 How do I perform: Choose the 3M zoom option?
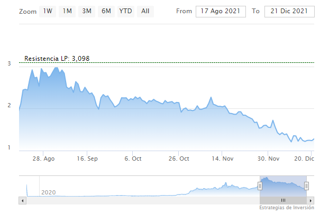coord(86,11)
